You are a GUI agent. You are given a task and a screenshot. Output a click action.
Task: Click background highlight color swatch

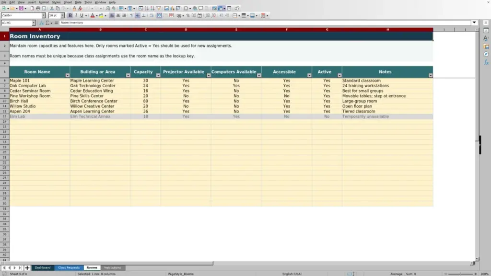tap(101, 15)
